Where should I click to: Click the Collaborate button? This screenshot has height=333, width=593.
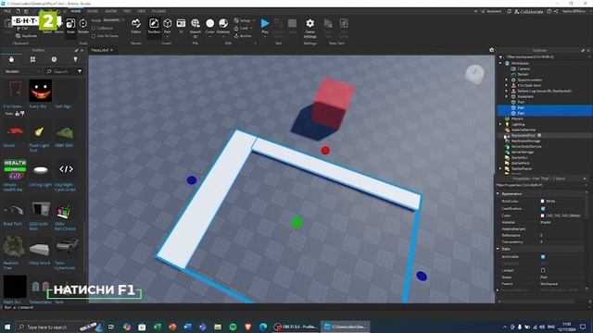click(528, 12)
